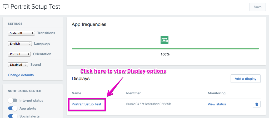Image resolution: width=269 pixels, height=118 pixels.
Task: Toggle the Internet status switch
Action: 13,101
